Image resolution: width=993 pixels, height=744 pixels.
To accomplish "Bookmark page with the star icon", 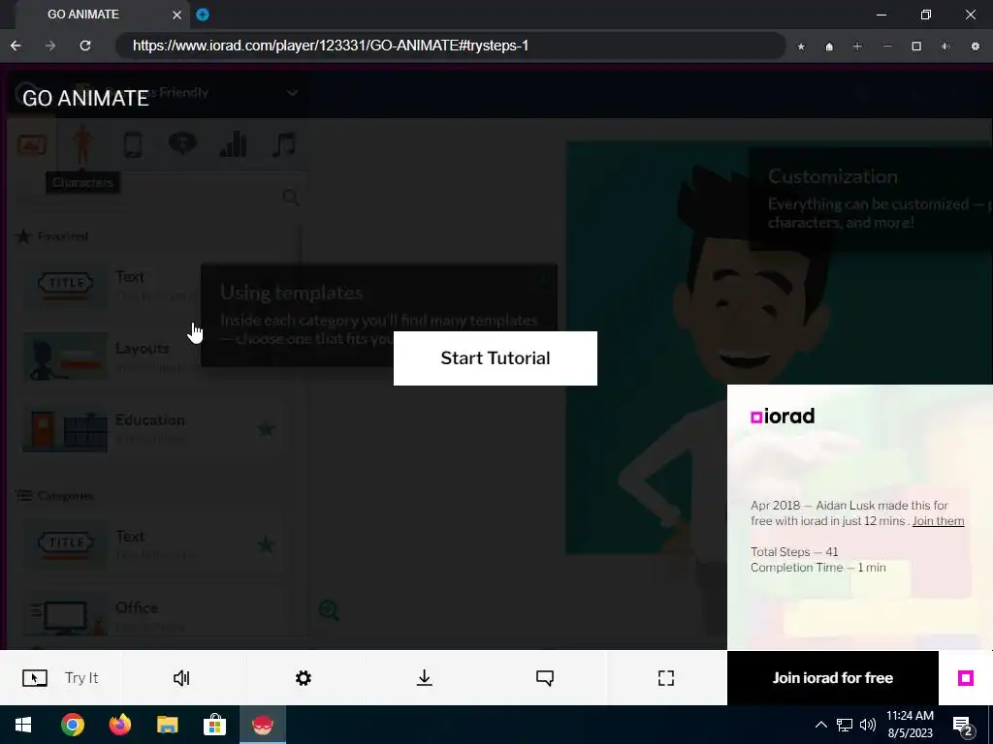I will tap(801, 46).
